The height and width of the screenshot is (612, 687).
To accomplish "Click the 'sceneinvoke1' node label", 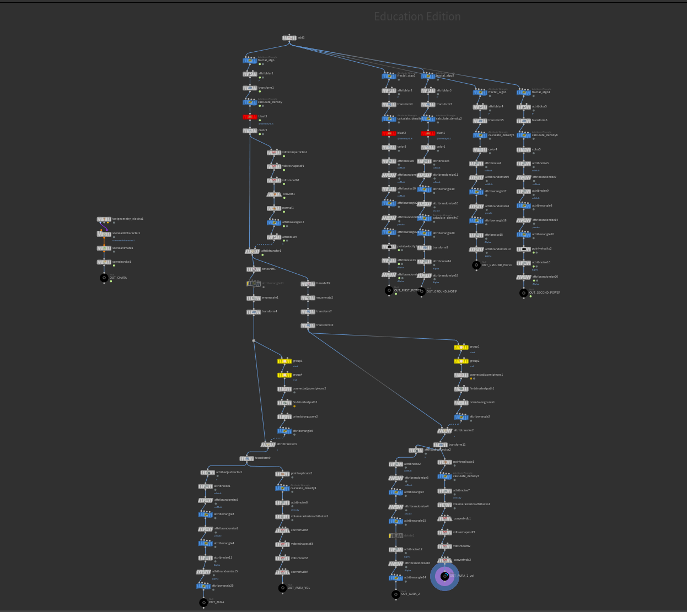I will tap(122, 262).
